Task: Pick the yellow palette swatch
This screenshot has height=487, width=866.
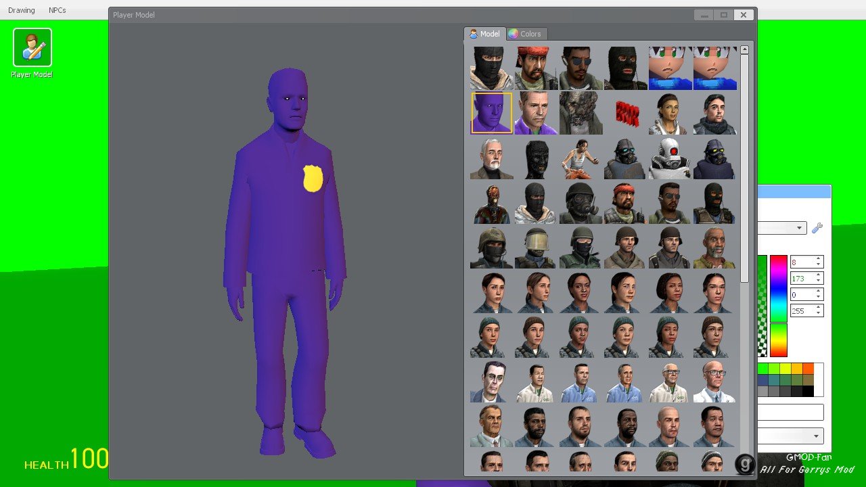Action: click(785, 369)
